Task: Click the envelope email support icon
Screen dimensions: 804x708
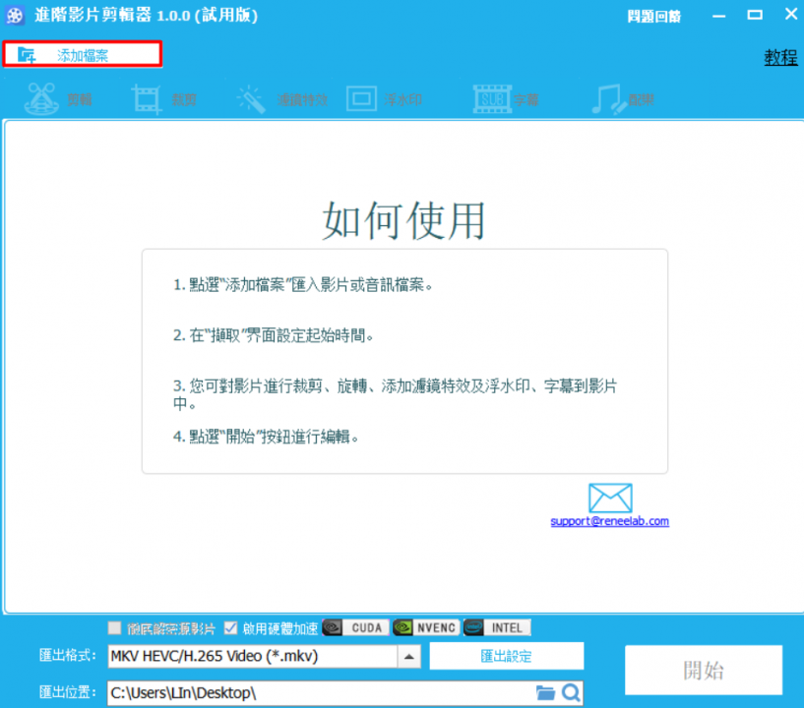Action: [x=609, y=499]
